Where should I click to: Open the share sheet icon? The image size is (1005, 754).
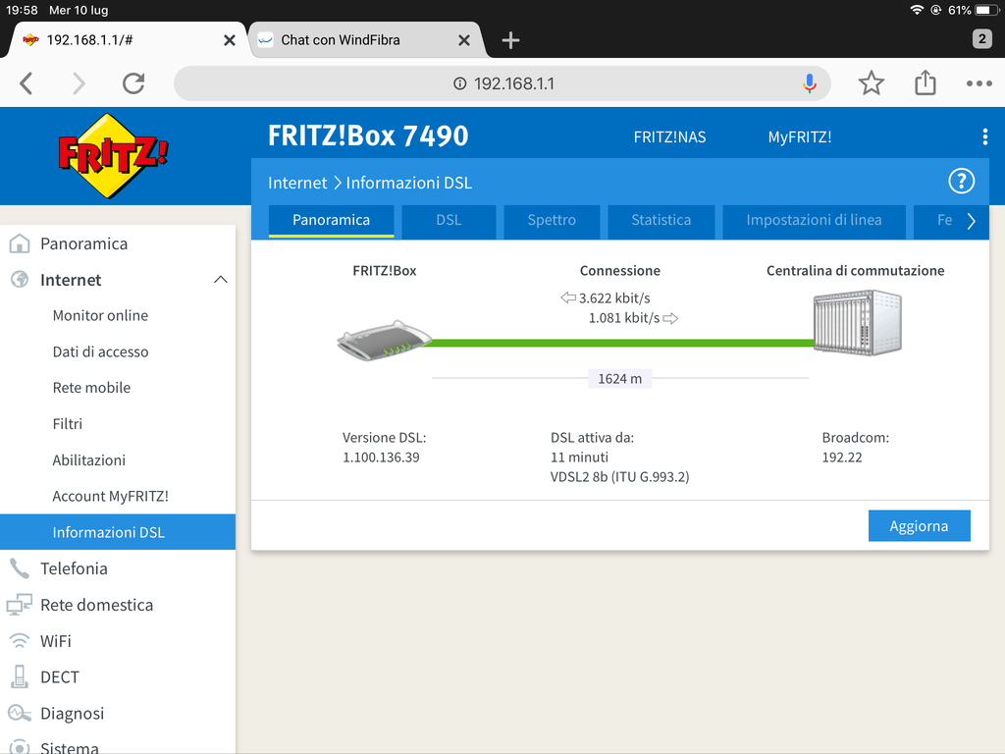925,82
